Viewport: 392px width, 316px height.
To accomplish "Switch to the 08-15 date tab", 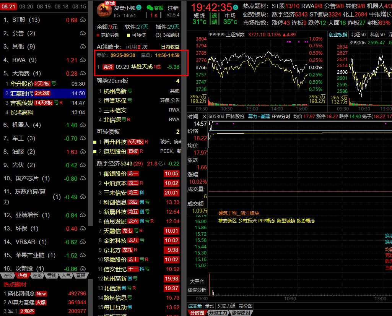I will point(79,6).
